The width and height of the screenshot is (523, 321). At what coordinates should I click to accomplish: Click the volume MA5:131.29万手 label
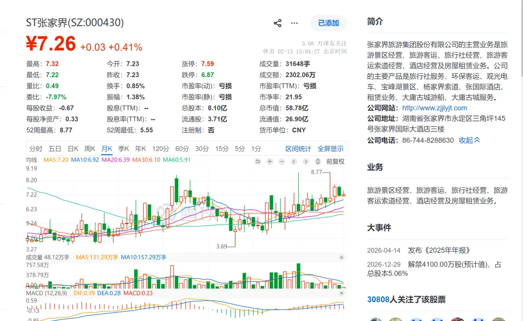(x=97, y=257)
